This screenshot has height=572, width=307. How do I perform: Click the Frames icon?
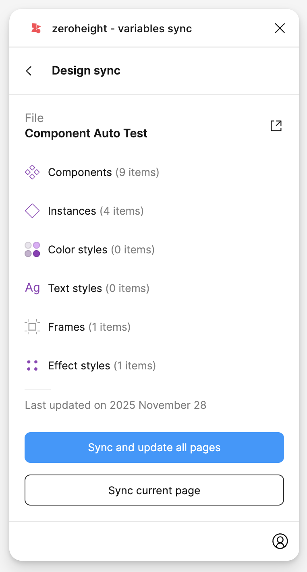click(32, 327)
